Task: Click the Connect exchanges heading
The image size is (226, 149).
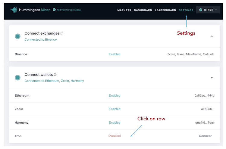Action: 42,33
